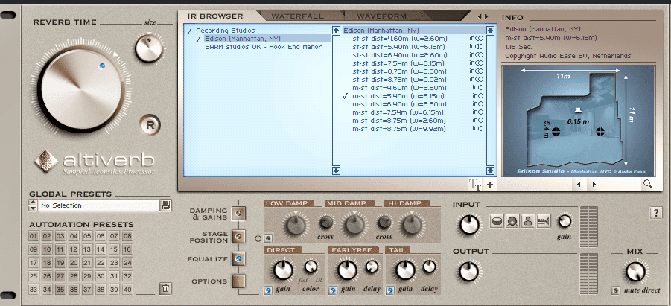Click the left microphone marker in room picture
671x306 pixels.
pyautogui.click(x=556, y=130)
